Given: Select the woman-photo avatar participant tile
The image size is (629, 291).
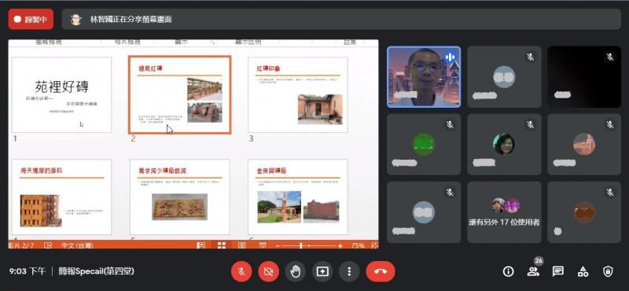Looking at the screenshot, I should (x=504, y=145).
